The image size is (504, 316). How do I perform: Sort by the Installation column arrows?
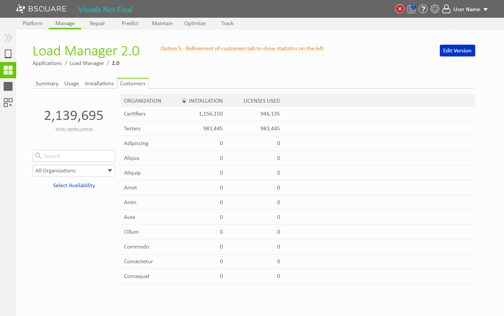[x=184, y=101]
